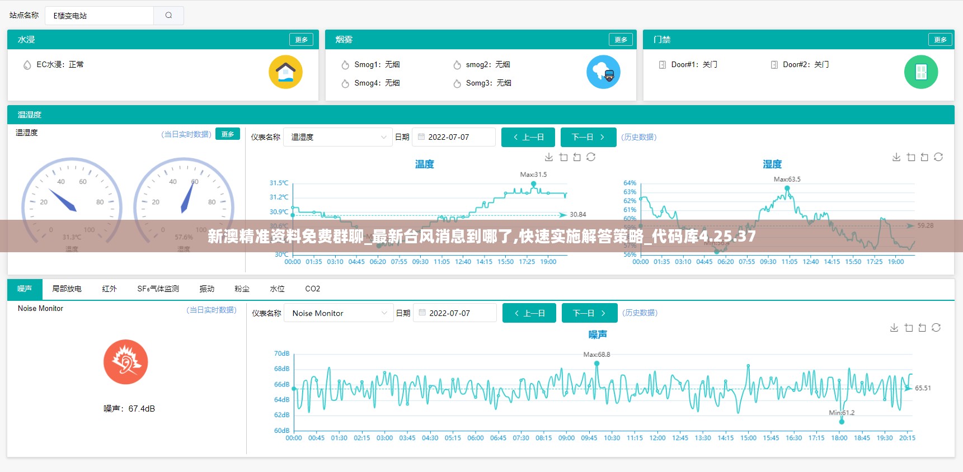This screenshot has height=472, width=963.
Task: Click the noise date field 2022-07-07
Action: tap(455, 313)
